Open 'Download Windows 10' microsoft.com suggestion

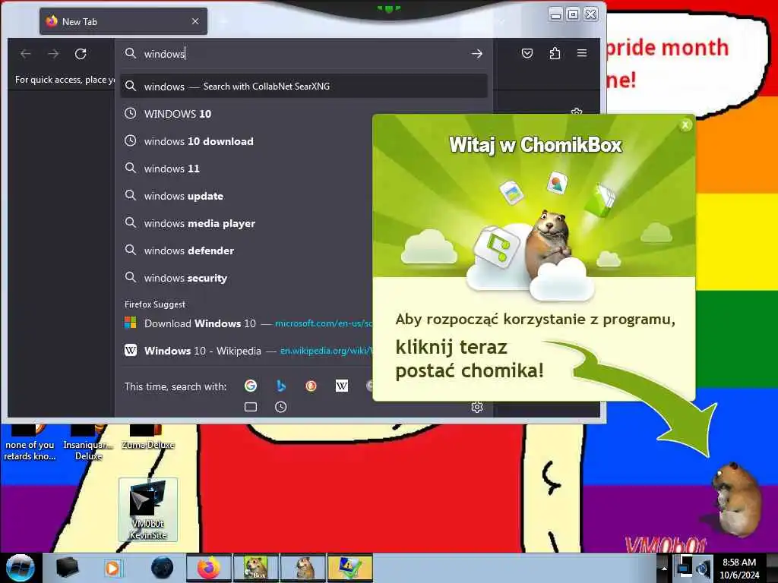(245, 323)
